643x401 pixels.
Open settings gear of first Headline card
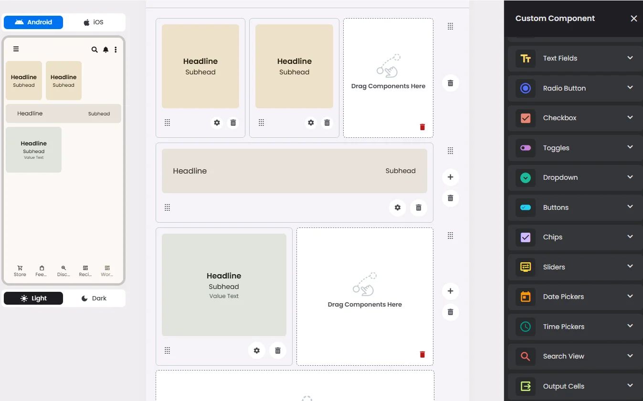(x=217, y=123)
